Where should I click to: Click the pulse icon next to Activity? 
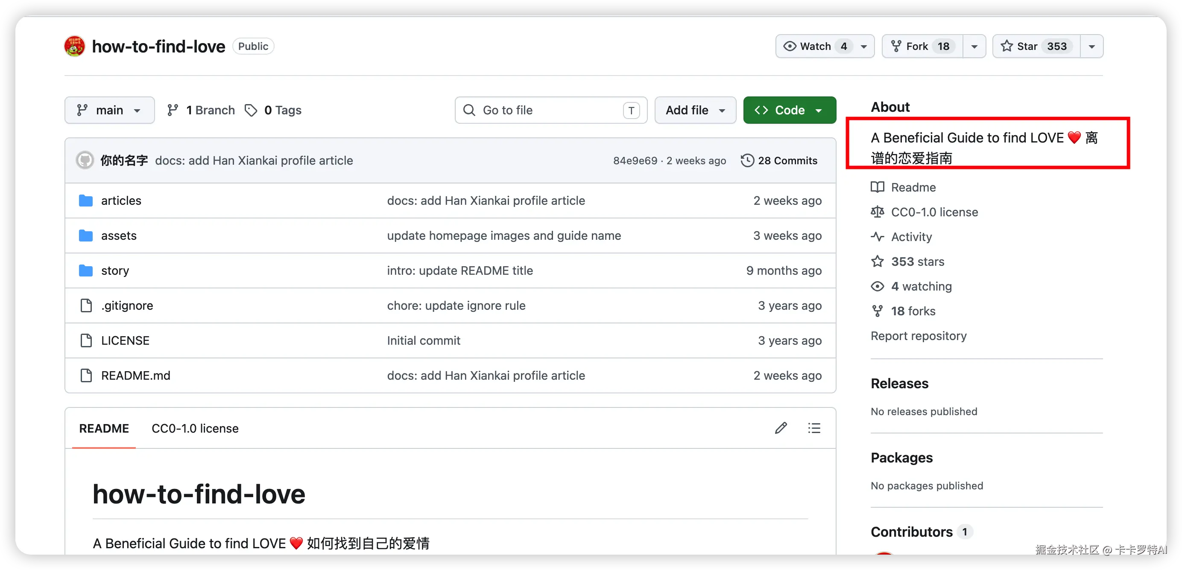tap(878, 237)
